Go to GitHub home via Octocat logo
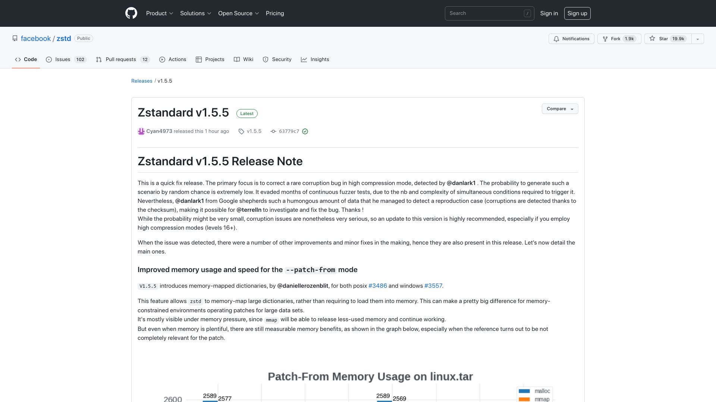 coord(131,13)
